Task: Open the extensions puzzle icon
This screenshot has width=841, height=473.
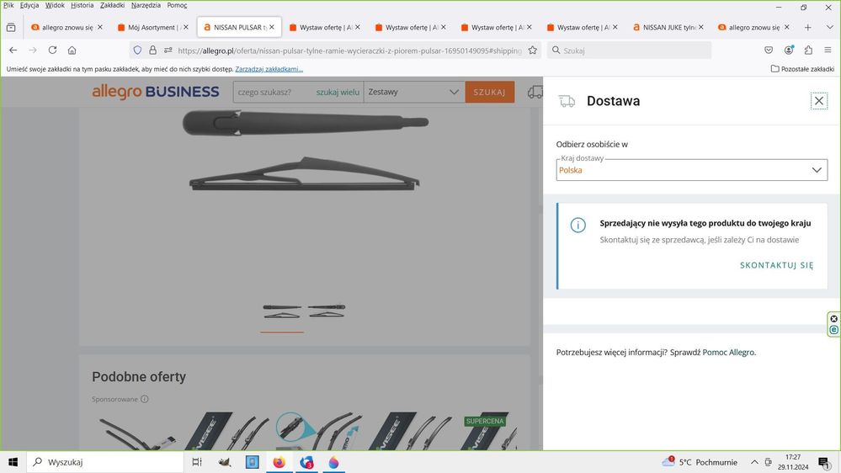Action: pyautogui.click(x=808, y=50)
